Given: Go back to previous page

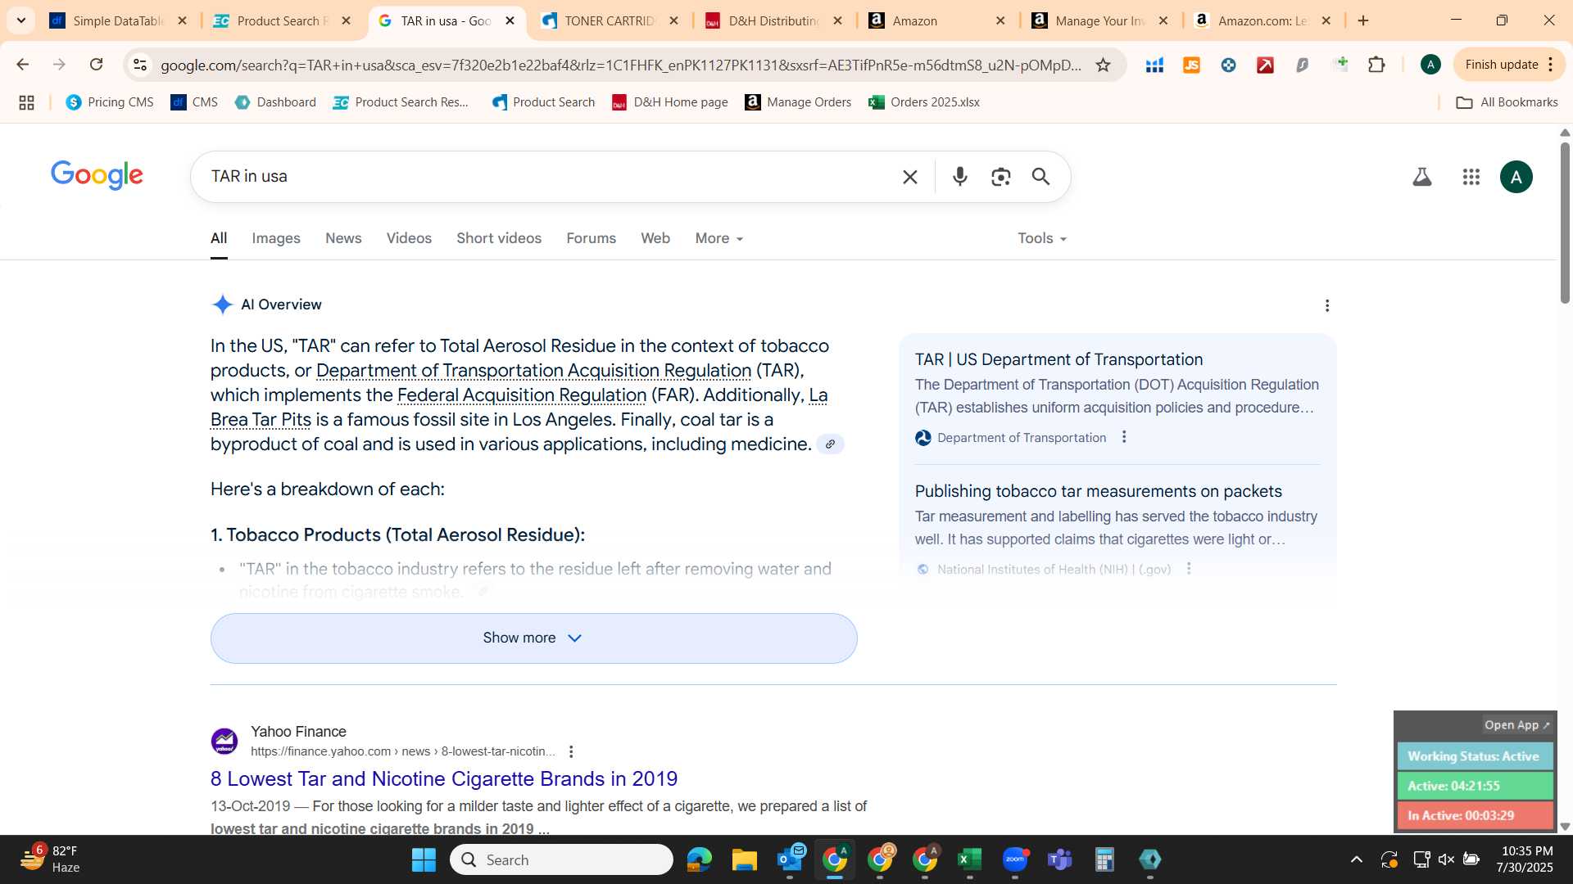Looking at the screenshot, I should [23, 65].
